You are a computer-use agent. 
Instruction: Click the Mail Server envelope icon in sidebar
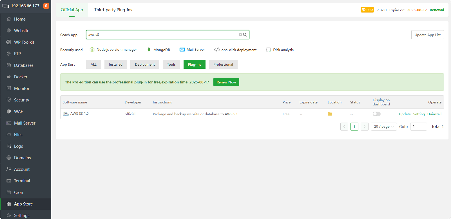pos(9,123)
